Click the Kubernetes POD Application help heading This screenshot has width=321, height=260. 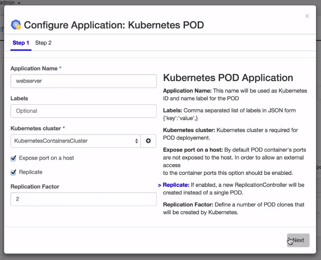[228, 78]
